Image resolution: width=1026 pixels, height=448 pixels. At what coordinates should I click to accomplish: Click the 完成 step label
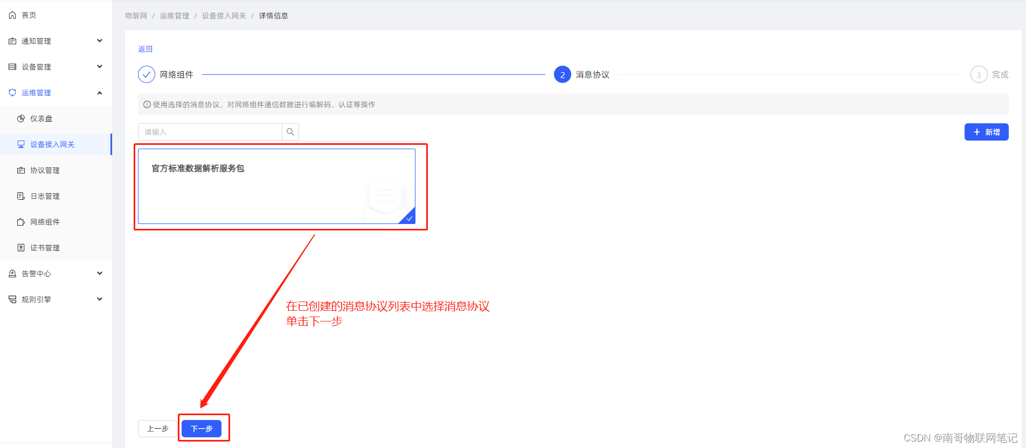[x=1000, y=74]
